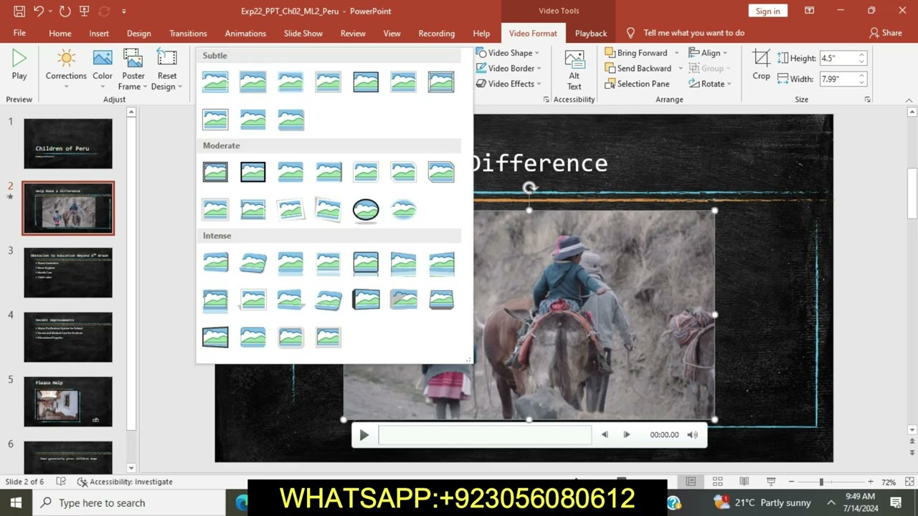This screenshot has width=918, height=516.
Task: Step the video forward on the control bar
Action: coord(626,435)
